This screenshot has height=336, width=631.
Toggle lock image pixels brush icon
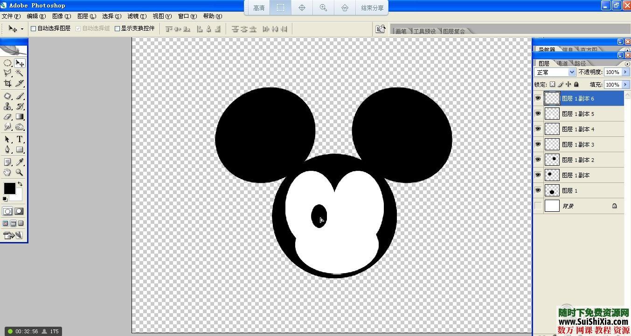coord(561,84)
